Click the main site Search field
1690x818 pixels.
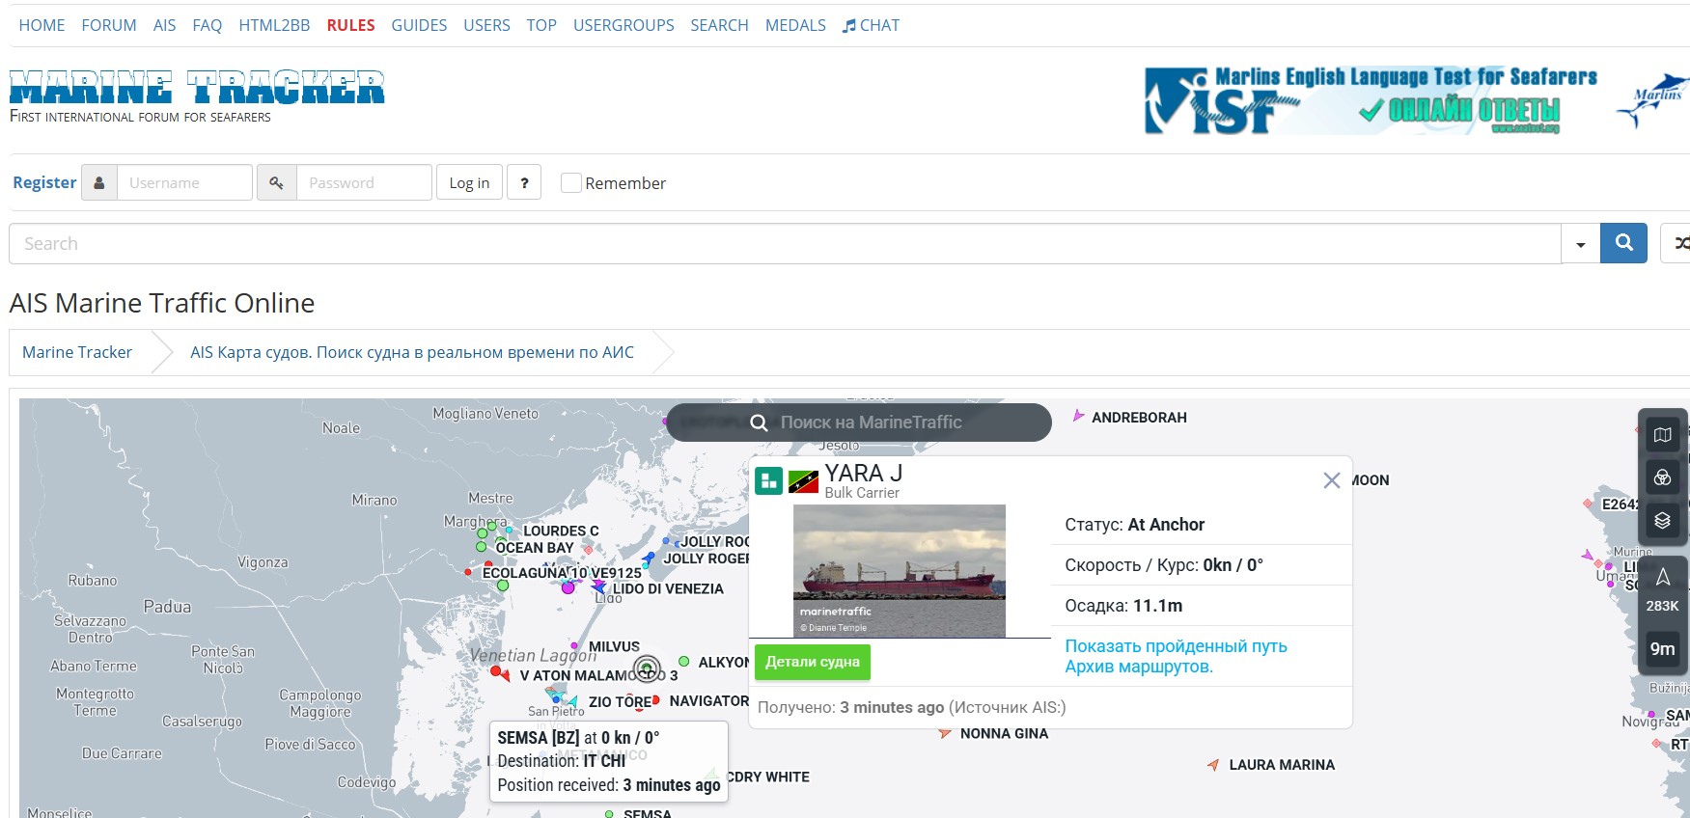pos(785,243)
